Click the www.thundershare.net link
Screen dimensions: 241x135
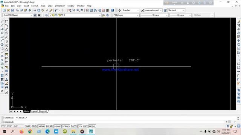pos(120,70)
